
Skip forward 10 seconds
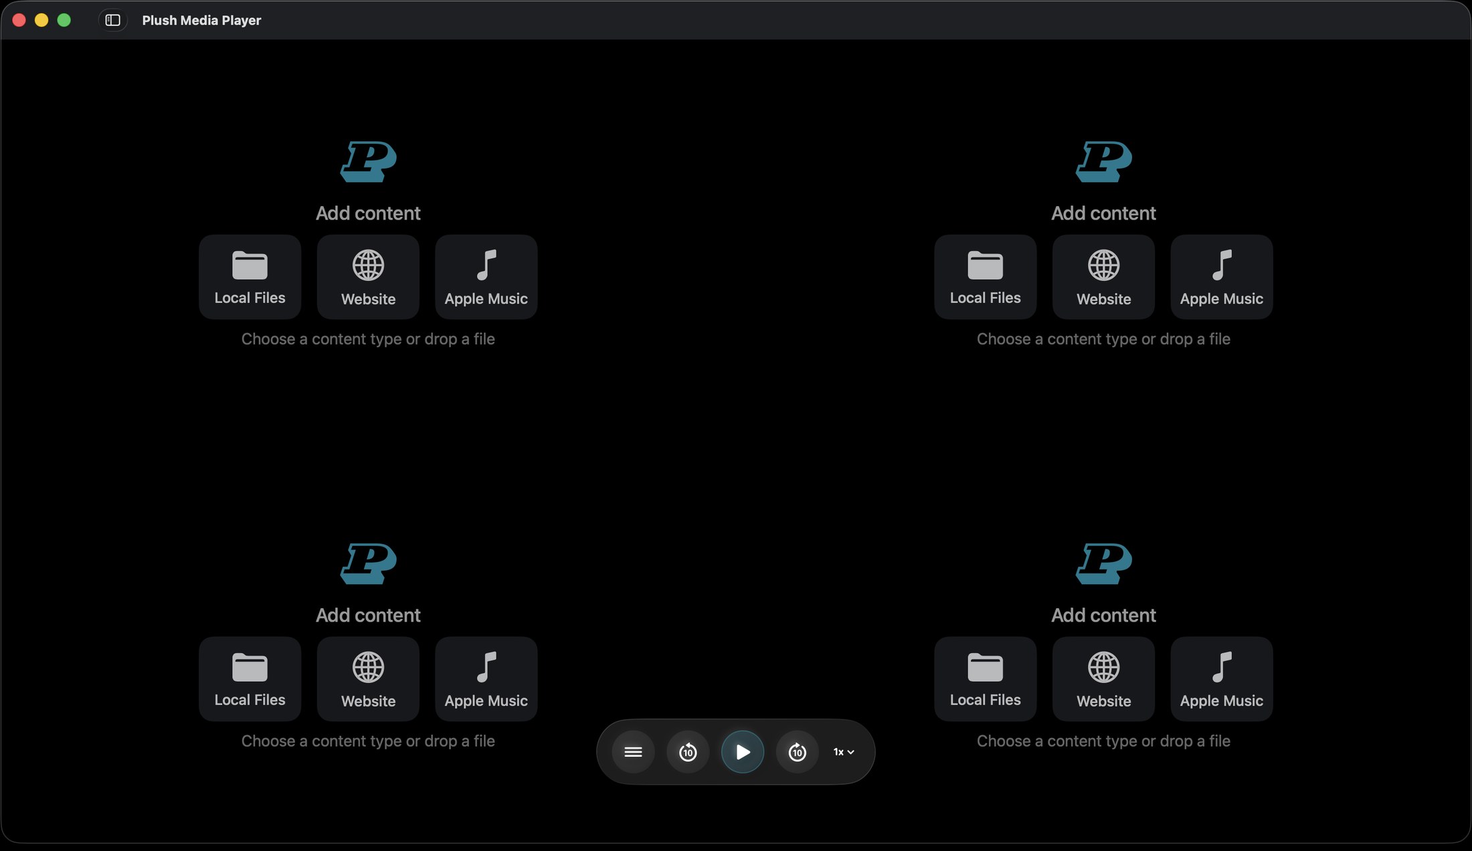[798, 752]
